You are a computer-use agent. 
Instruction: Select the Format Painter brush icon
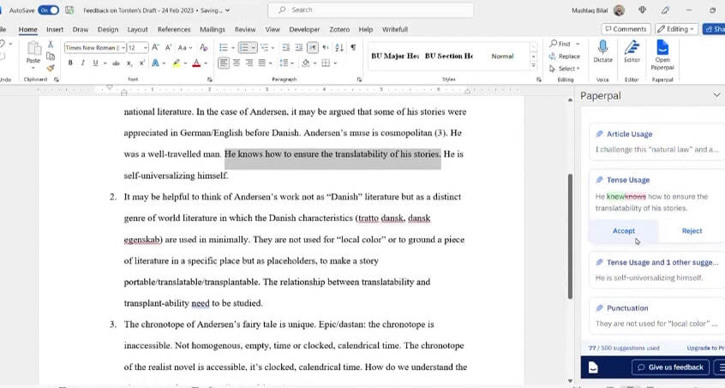pos(51,68)
